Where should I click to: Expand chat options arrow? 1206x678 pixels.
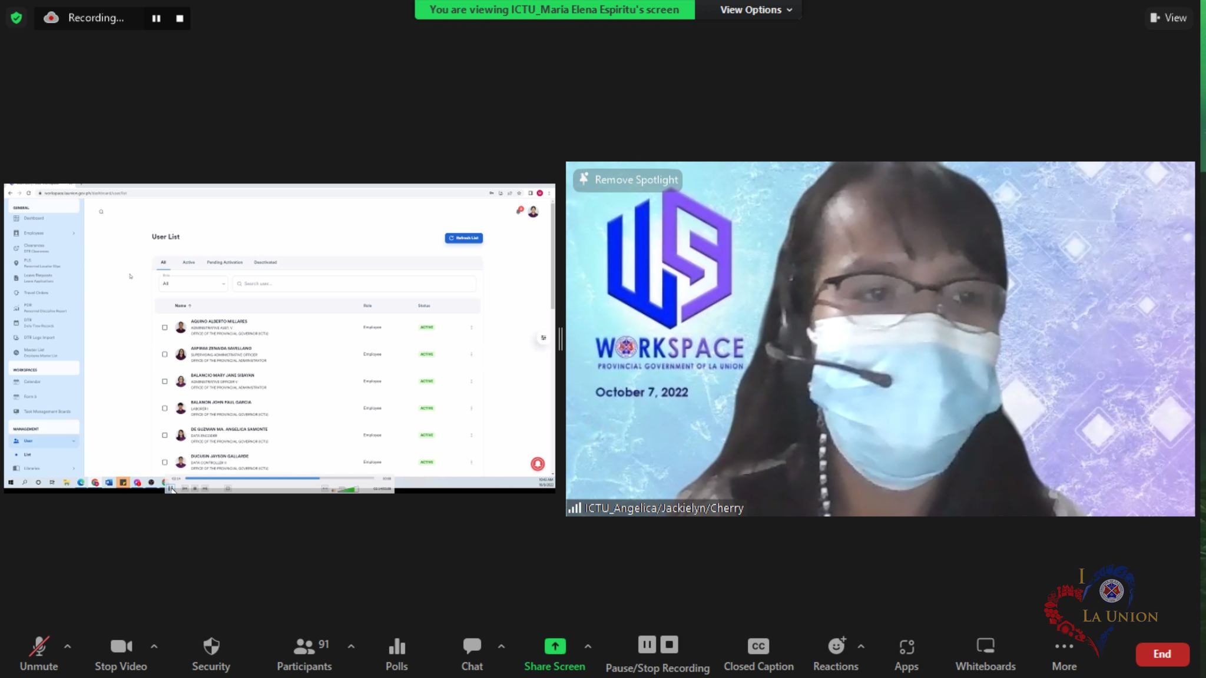[x=501, y=646]
